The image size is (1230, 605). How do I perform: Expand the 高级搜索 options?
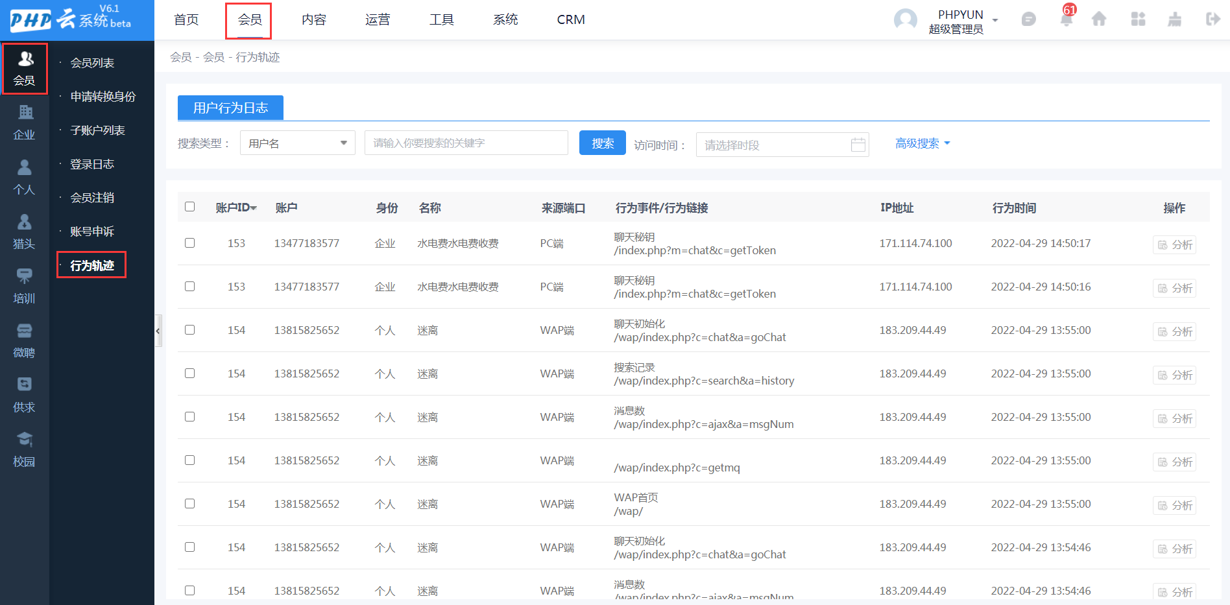(x=922, y=143)
